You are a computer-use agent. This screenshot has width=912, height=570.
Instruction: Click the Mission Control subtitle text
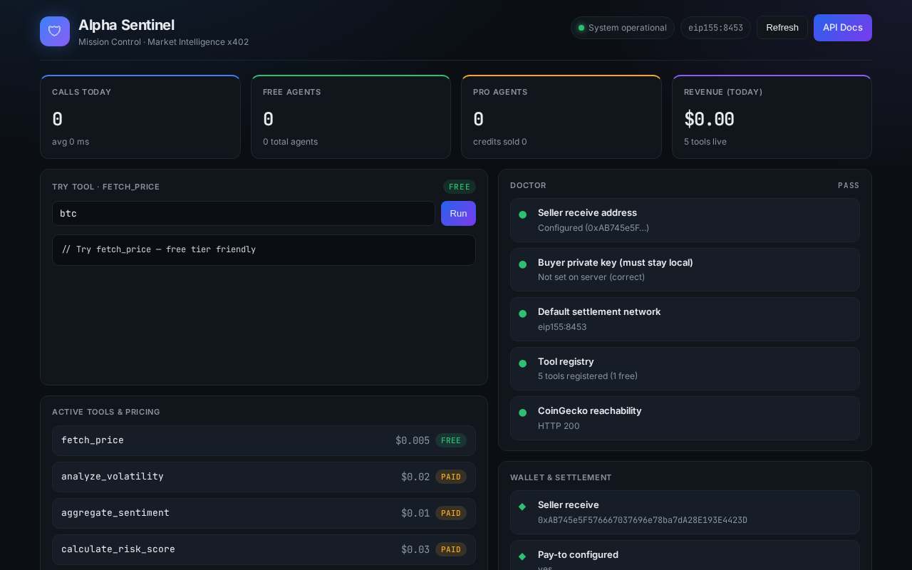point(163,42)
